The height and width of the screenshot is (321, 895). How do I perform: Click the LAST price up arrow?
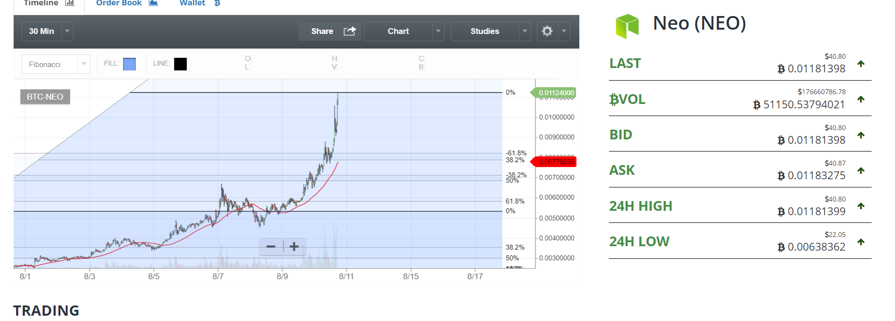point(861,64)
